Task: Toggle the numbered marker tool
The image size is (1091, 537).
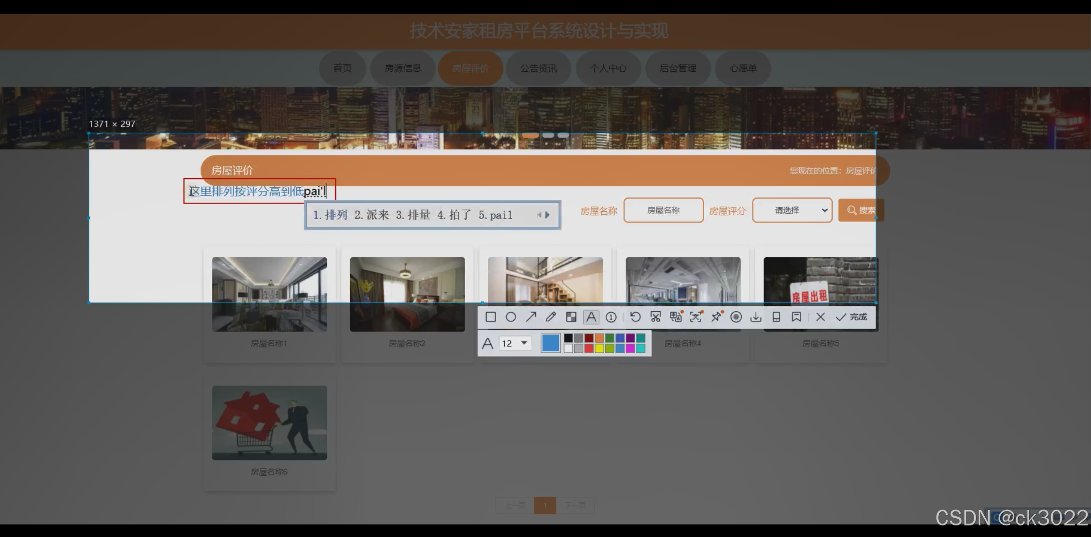Action: pos(611,317)
